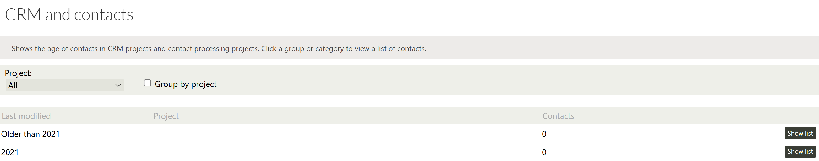The image size is (819, 161).
Task: Click the Project: field label
Action: (x=18, y=73)
